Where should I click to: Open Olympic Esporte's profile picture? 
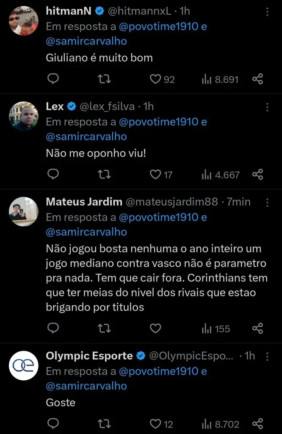[23, 365]
